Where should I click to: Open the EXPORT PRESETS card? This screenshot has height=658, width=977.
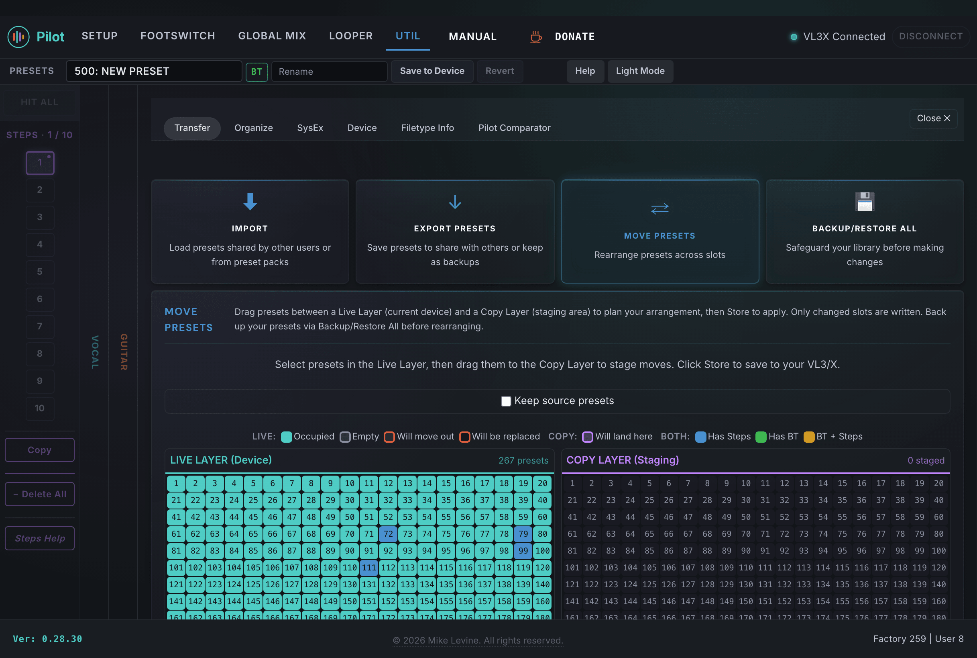pos(454,232)
